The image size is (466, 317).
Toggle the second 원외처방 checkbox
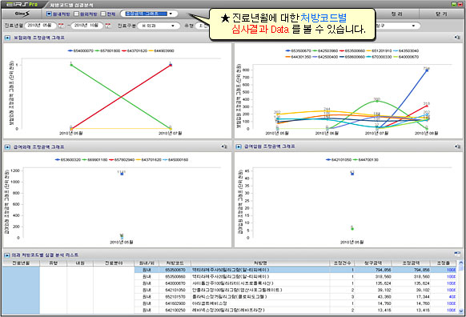pyautogui.click(x=76, y=14)
